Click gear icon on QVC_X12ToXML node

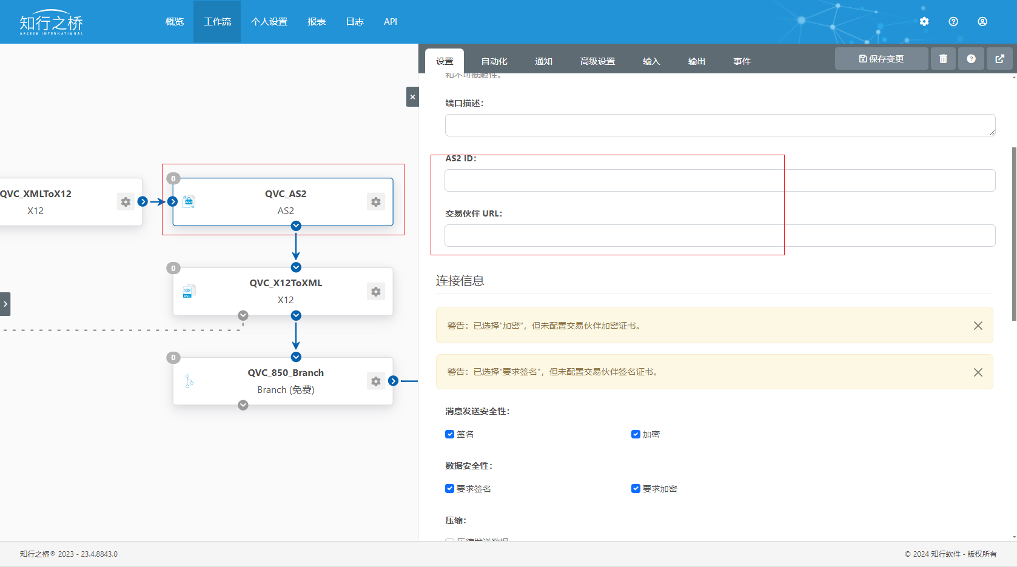coord(376,292)
